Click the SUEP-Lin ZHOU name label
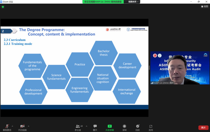This screenshot has height=132, width=210. pos(164,83)
